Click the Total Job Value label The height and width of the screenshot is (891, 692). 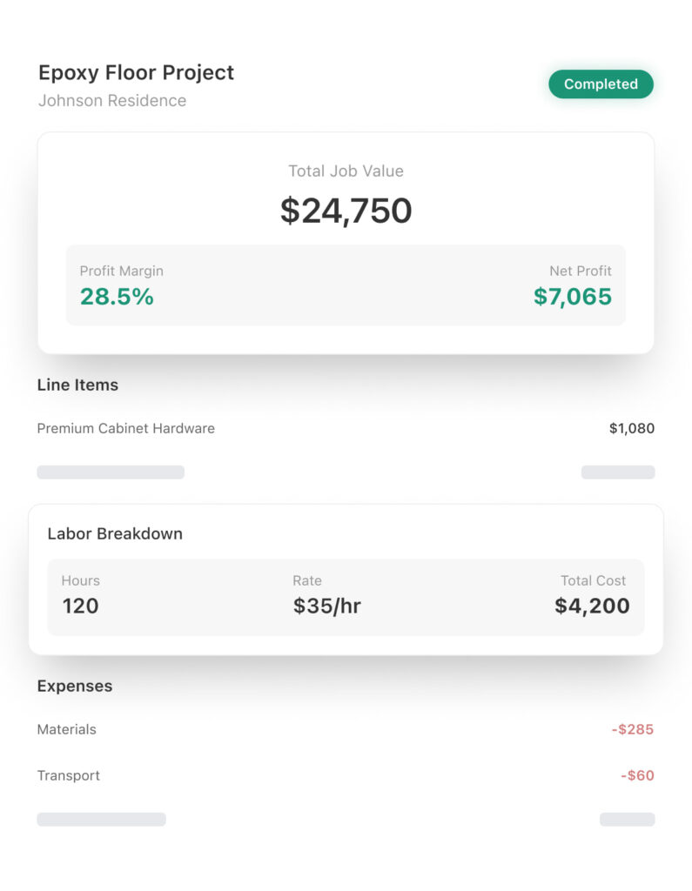pos(346,171)
